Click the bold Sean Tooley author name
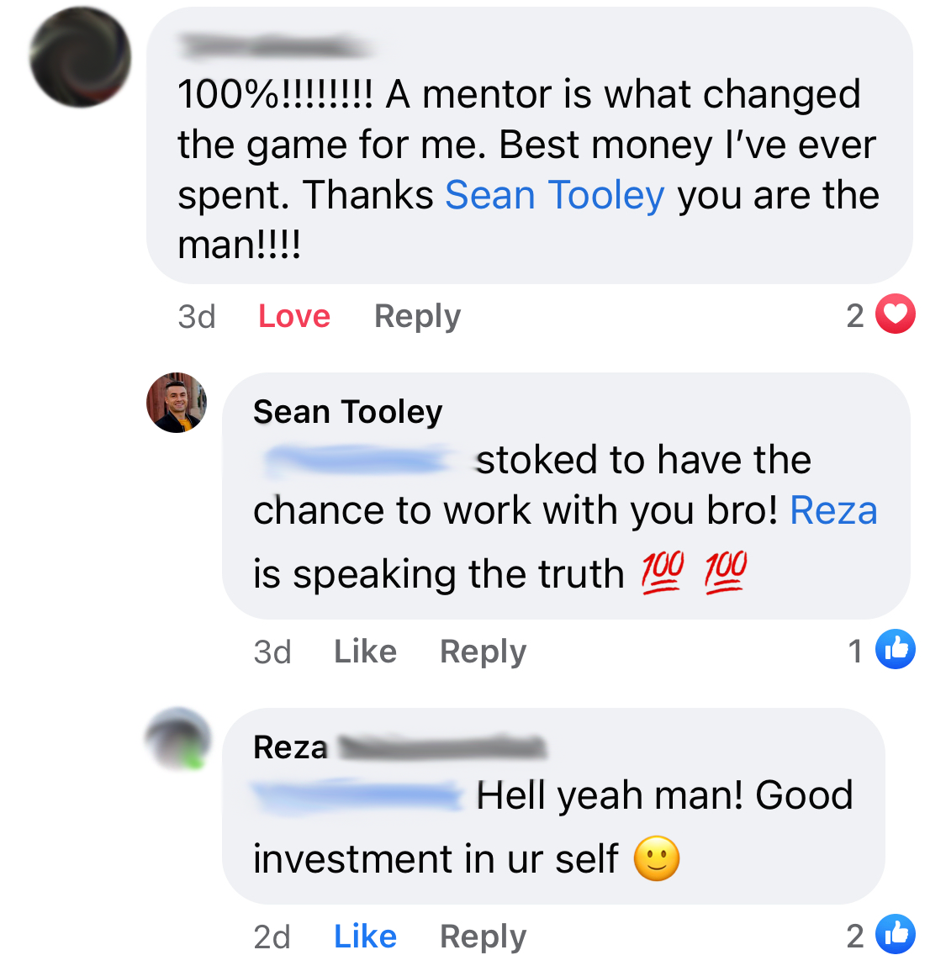The width and height of the screenshot is (946, 971). click(x=348, y=412)
